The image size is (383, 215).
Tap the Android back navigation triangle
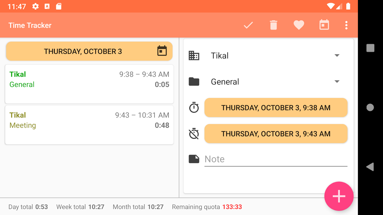(x=370, y=167)
